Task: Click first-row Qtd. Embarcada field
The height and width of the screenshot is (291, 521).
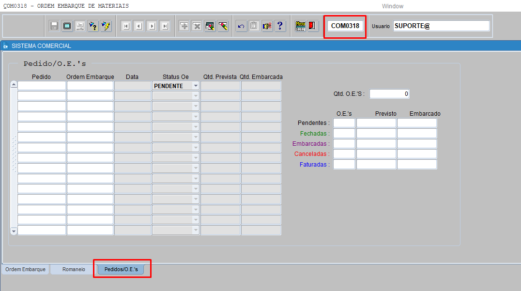Action: click(261, 86)
